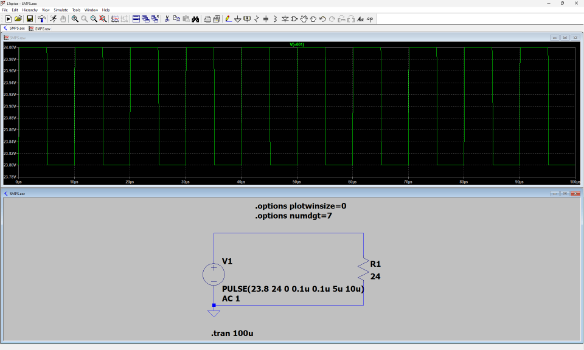Click the 24.00V axis label
Viewport: 584px width, 350px height.
click(10, 47)
